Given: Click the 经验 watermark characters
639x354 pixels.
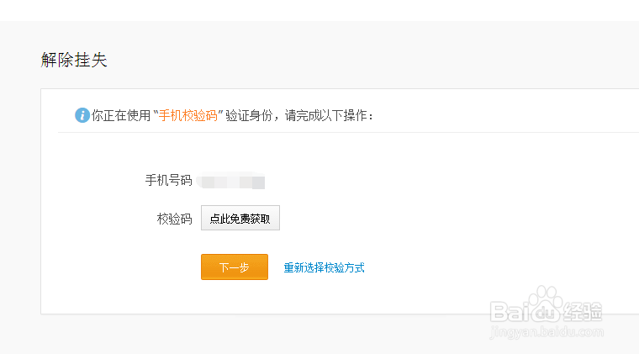Looking at the screenshot, I should (584, 309).
